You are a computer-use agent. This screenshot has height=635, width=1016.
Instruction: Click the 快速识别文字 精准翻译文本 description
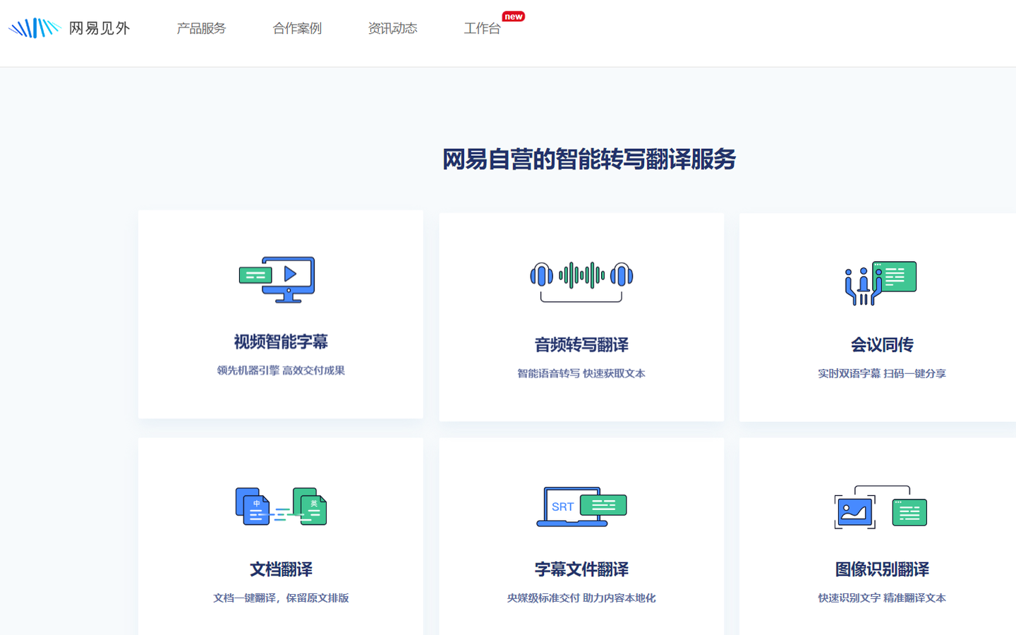click(882, 598)
